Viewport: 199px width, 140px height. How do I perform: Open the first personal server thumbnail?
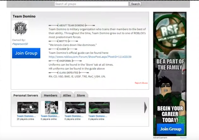click(x=28, y=107)
